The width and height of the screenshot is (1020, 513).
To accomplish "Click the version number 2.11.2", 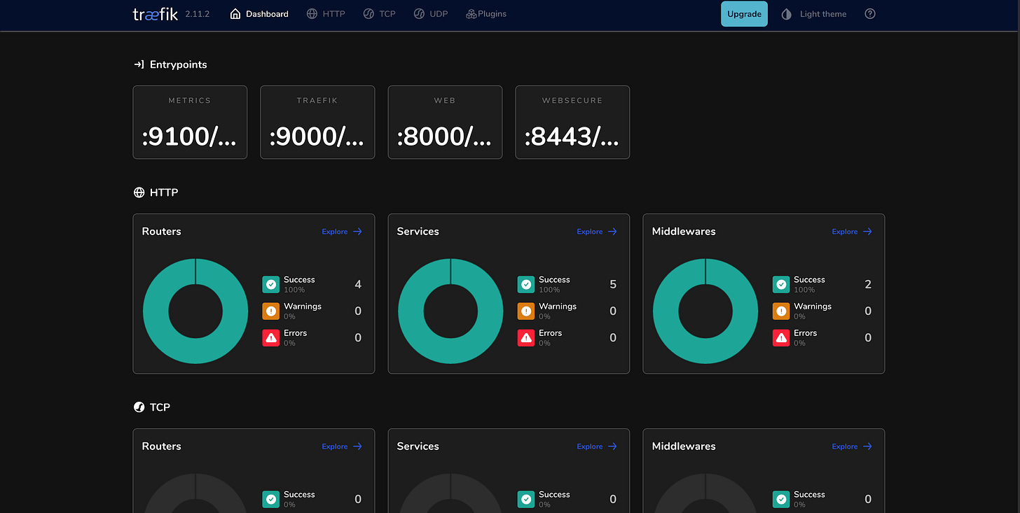I will pyautogui.click(x=198, y=14).
